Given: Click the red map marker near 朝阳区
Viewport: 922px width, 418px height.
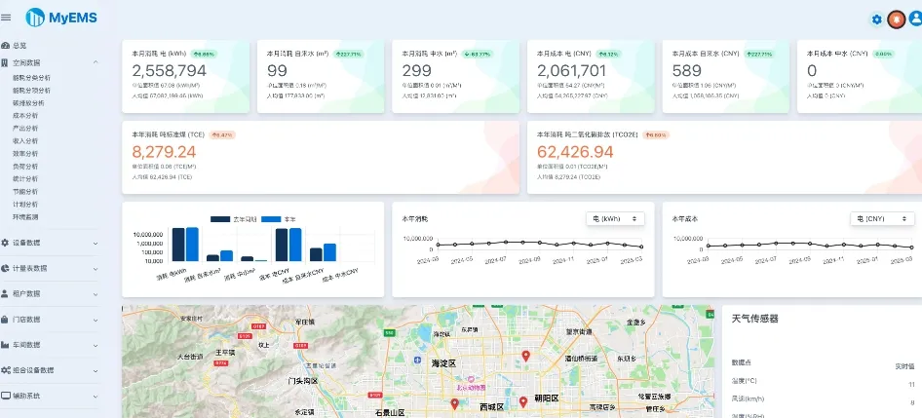Looking at the screenshot, I should [x=522, y=401].
